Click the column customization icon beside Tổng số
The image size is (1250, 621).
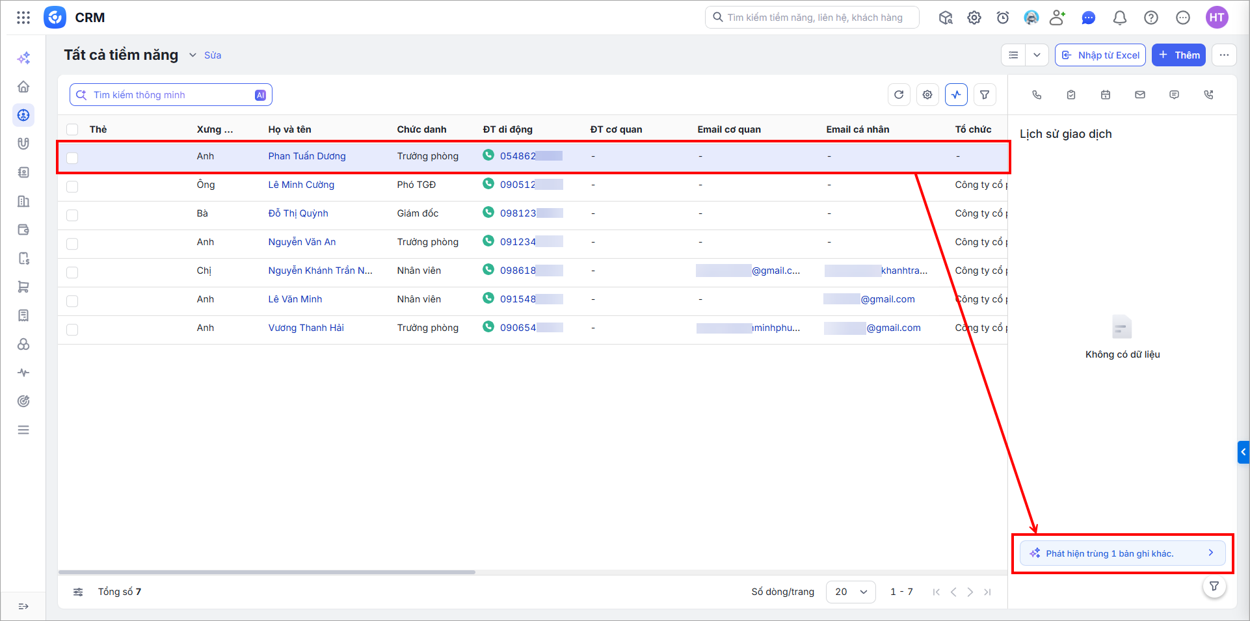78,592
